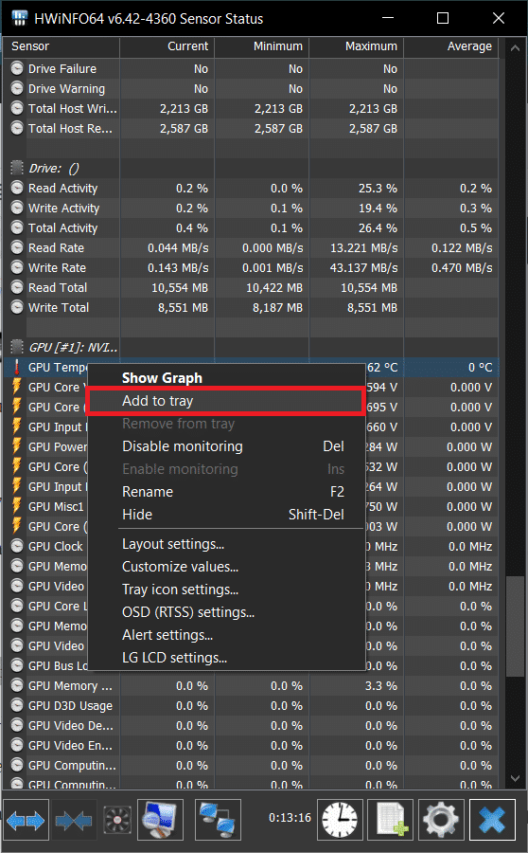
Task: Click the Current column header
Action: click(x=167, y=46)
